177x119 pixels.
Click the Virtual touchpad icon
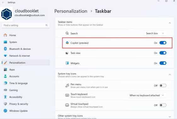pyautogui.click(x=67, y=105)
